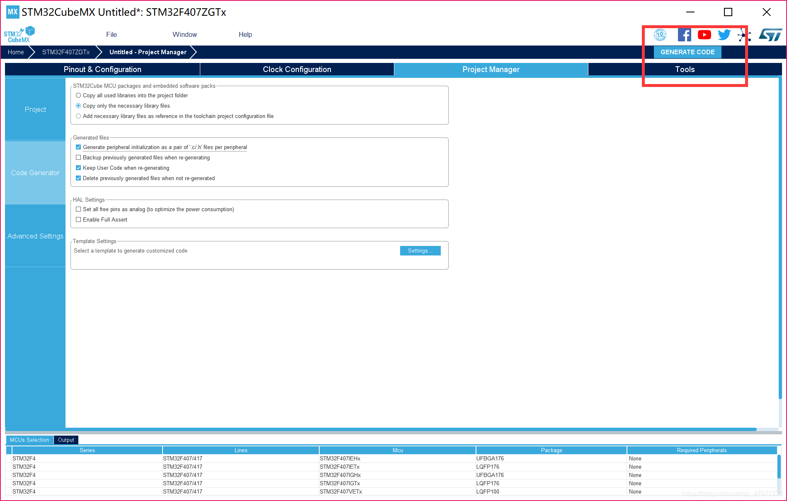Image resolution: width=787 pixels, height=501 pixels.
Task: Open the Code Generator side section
Action: coord(35,173)
